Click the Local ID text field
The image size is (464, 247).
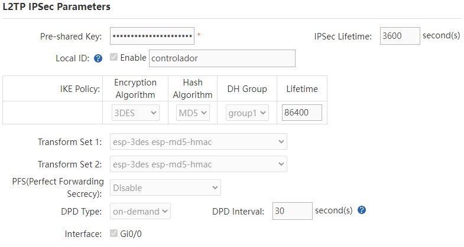tap(222, 58)
